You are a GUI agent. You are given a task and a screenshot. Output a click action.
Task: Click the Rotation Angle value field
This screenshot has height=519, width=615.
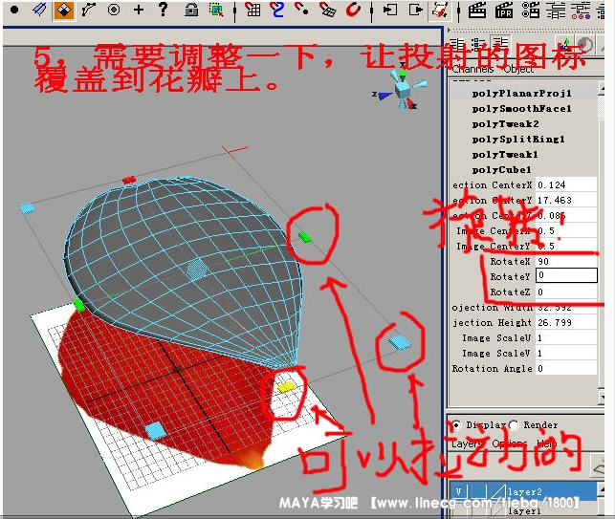coord(566,369)
